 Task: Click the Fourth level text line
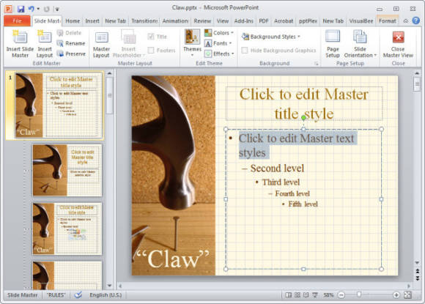pos(292,193)
